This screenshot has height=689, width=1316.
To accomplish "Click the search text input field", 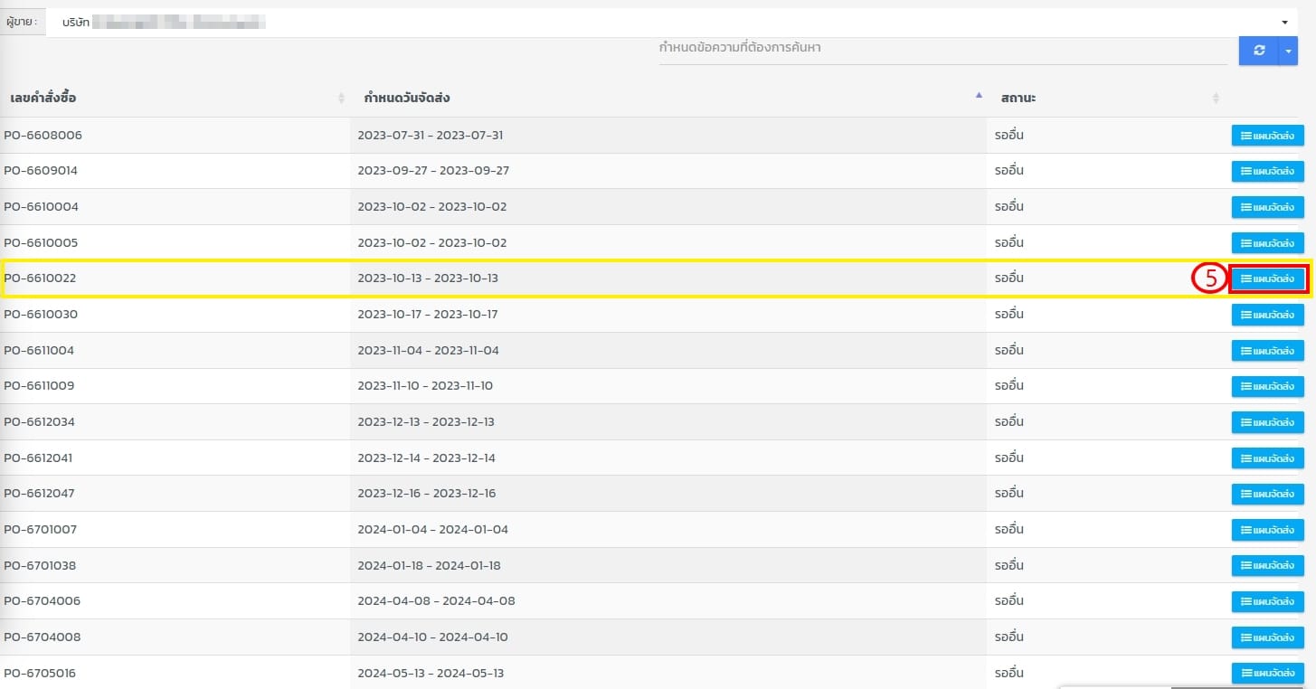I will (942, 48).
